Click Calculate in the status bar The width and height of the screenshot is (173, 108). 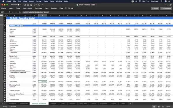pyautogui.click(x=13, y=107)
